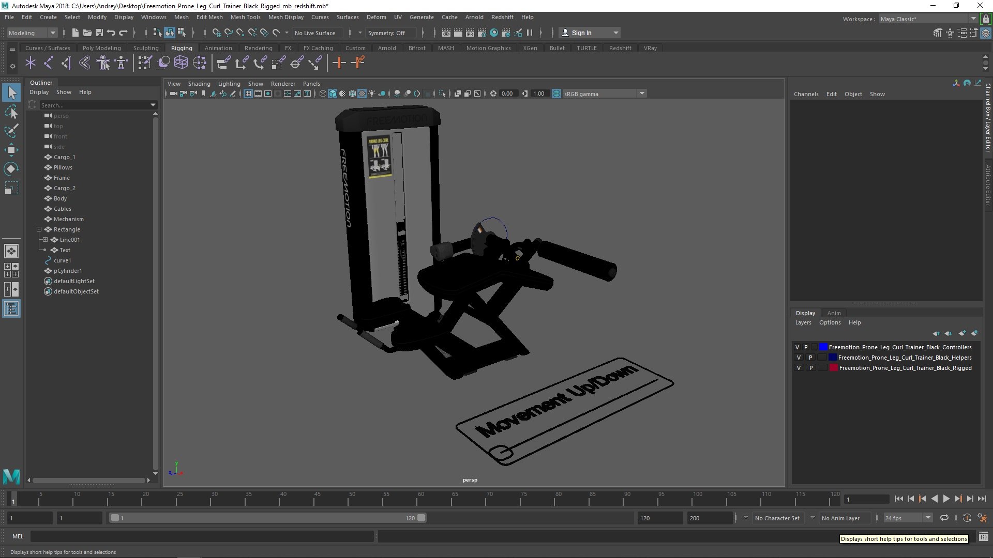
Task: Click the go to start of range button
Action: coord(898,499)
